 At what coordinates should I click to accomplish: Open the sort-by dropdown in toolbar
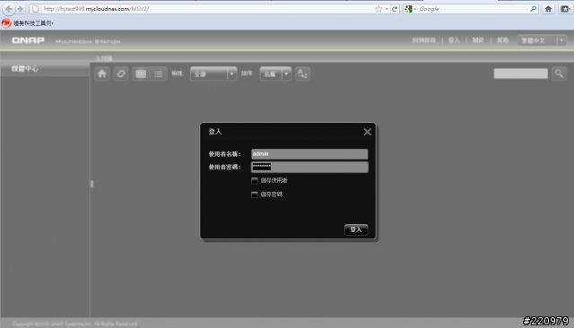pyautogui.click(x=275, y=74)
